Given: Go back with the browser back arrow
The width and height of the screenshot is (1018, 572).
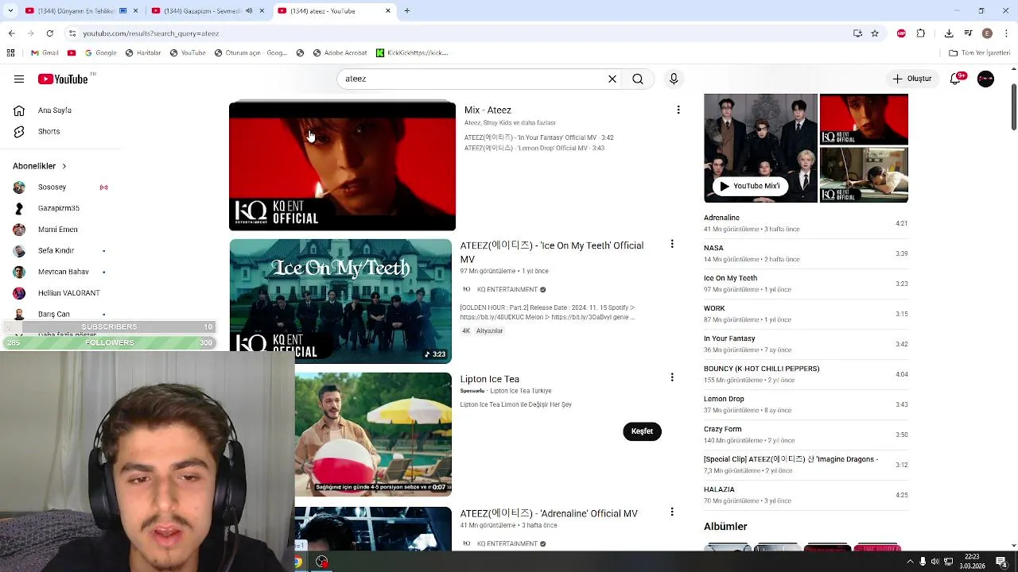Looking at the screenshot, I should (x=11, y=33).
